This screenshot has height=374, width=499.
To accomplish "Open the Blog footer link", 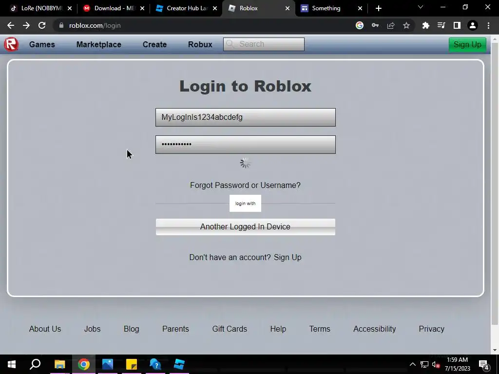I will point(132,329).
